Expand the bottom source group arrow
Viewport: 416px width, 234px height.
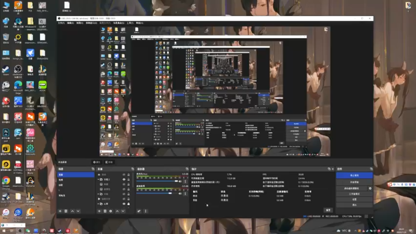[x=98, y=204]
